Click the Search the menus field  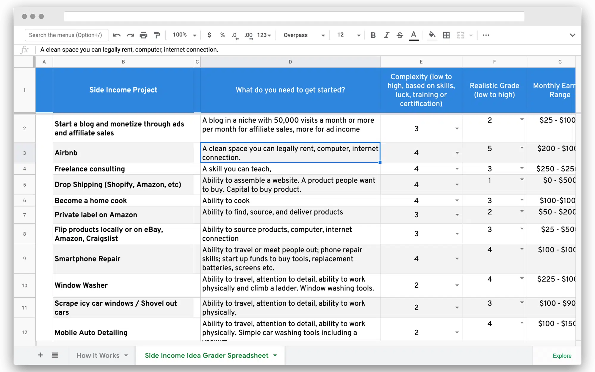pyautogui.click(x=67, y=35)
